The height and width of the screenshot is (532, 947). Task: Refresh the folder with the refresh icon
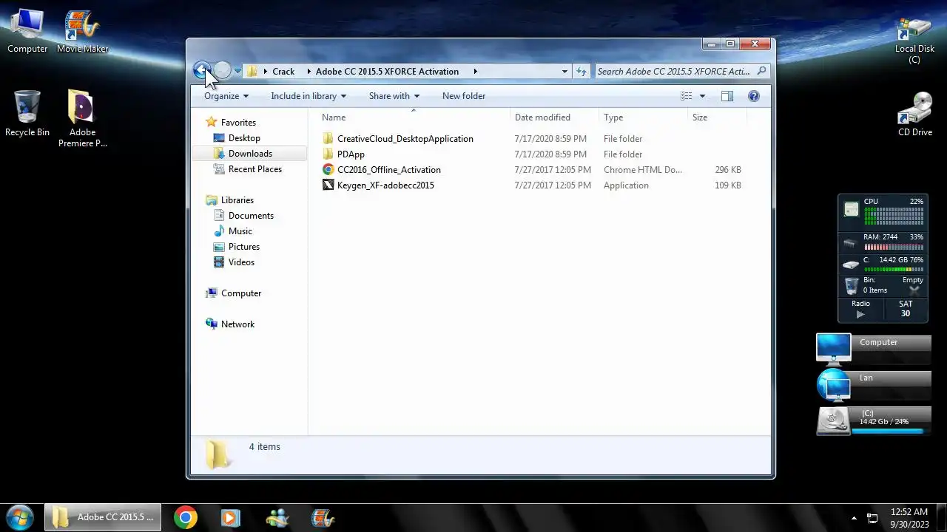582,72
